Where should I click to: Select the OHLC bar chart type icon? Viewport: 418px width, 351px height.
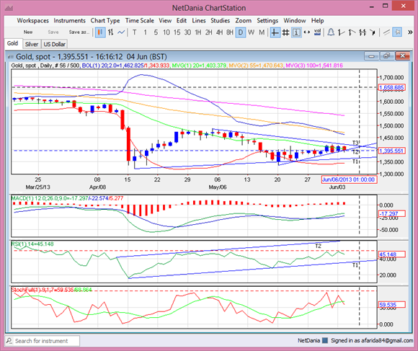pyautogui.click(x=111, y=32)
